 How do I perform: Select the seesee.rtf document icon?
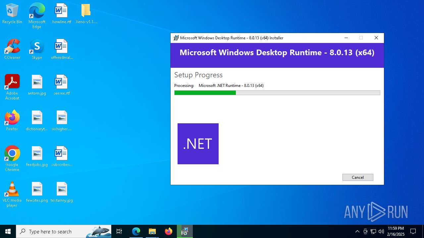(x=62, y=85)
